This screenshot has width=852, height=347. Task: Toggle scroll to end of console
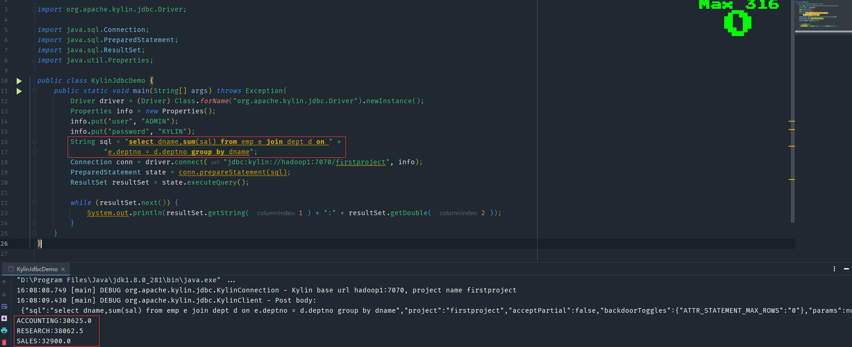pyautogui.click(x=4, y=318)
